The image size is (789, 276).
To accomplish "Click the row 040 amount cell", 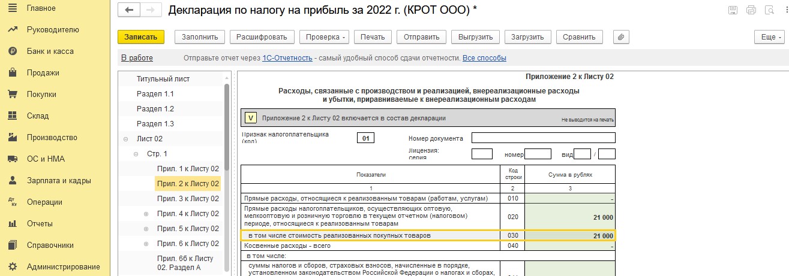I will 570,245.
